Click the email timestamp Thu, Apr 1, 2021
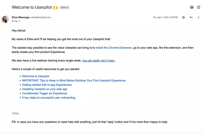The image size is (203, 134). (165, 17)
